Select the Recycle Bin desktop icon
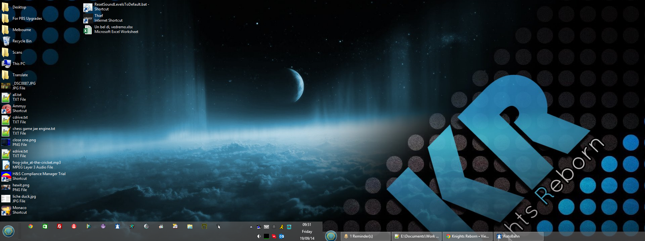The height and width of the screenshot is (241, 645). pos(17,41)
